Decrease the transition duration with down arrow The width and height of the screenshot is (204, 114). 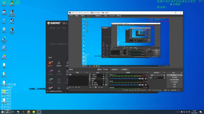(x=164, y=78)
